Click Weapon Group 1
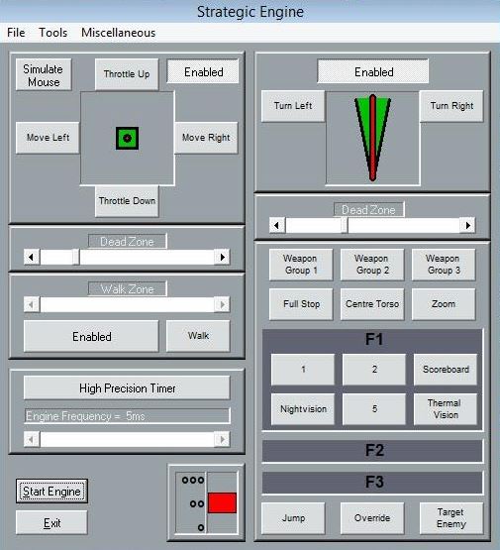This screenshot has width=500, height=550. click(301, 265)
